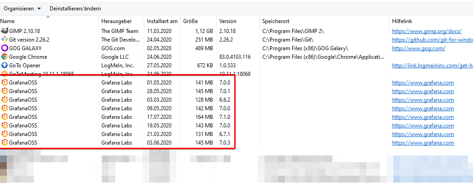473x183 pixels.
Task: Select the GOG GALAXY entry name
Action: coord(25,48)
